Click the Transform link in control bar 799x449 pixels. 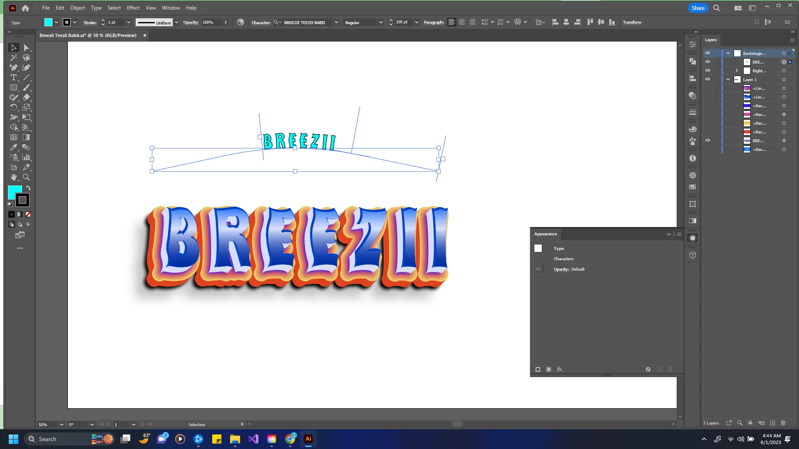click(632, 22)
